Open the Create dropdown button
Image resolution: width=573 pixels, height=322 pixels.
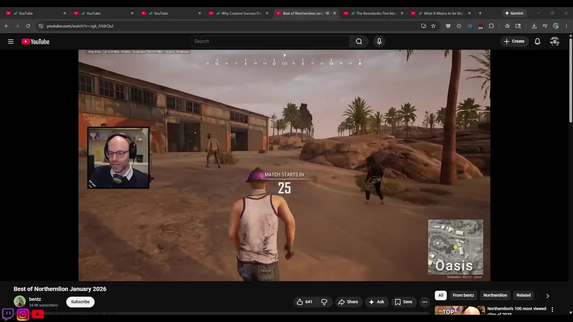pyautogui.click(x=514, y=41)
